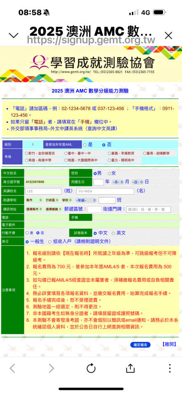Choose exam site 臺中 - 臺中一中

point(66,153)
